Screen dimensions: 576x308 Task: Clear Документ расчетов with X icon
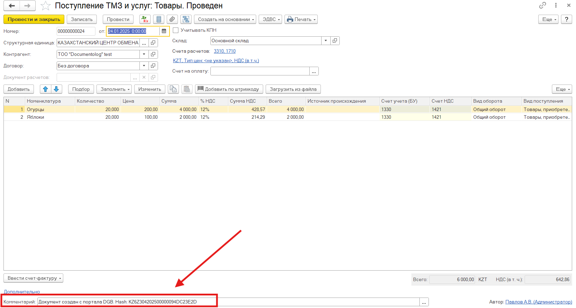pos(144,77)
